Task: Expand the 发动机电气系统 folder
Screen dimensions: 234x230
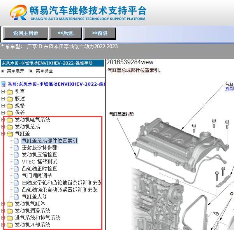Action: tap(2, 119)
